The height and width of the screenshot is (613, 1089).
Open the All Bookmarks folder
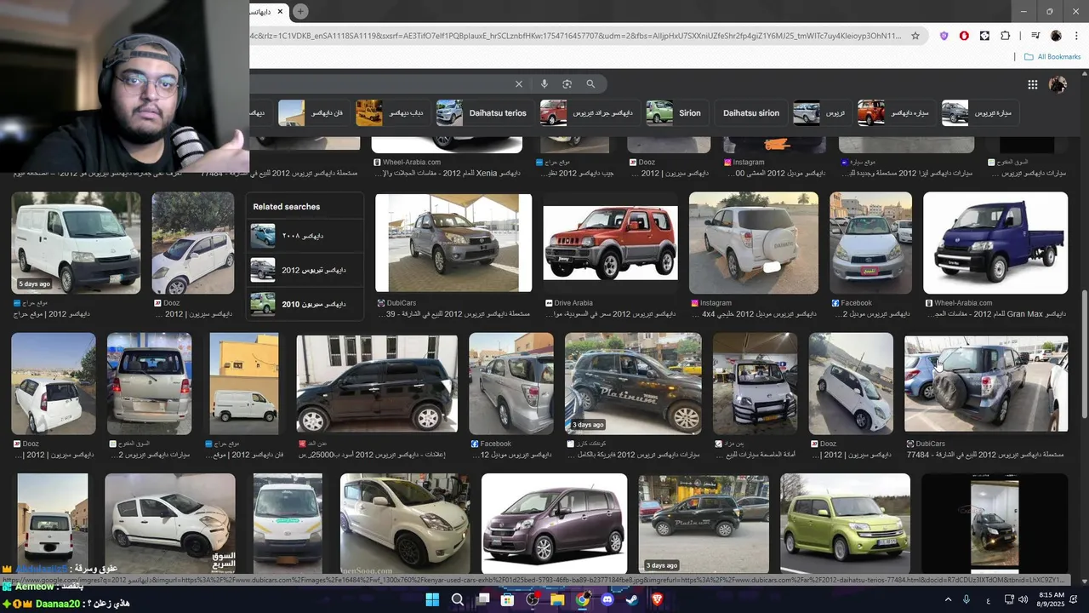tap(1052, 57)
